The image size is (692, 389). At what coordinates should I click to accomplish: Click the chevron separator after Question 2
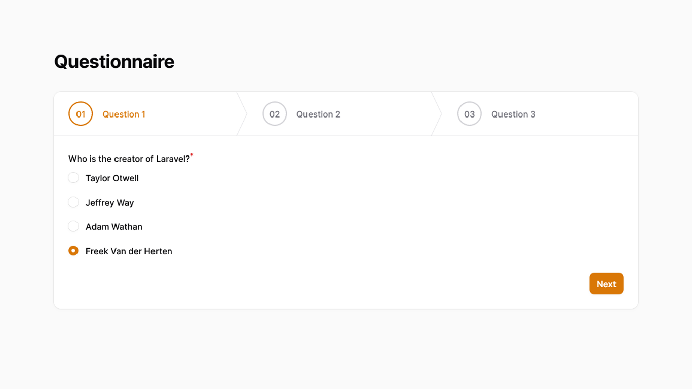pos(436,114)
